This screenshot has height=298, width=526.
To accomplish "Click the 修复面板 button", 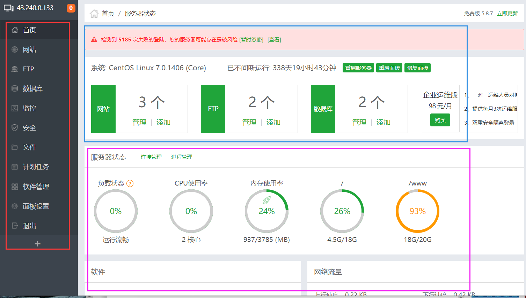I will pos(417,68).
